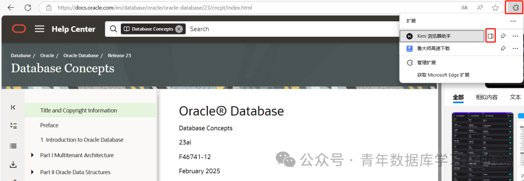The width and height of the screenshot is (524, 181).
Task: Remove Database Concepts search filter chip
Action: click(x=179, y=29)
